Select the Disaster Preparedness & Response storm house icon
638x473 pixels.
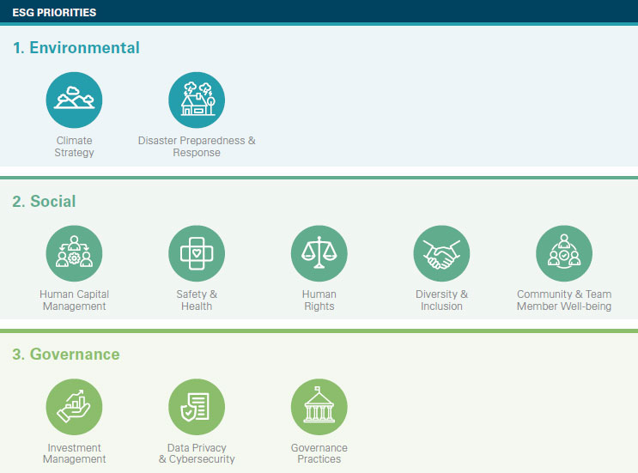point(197,100)
